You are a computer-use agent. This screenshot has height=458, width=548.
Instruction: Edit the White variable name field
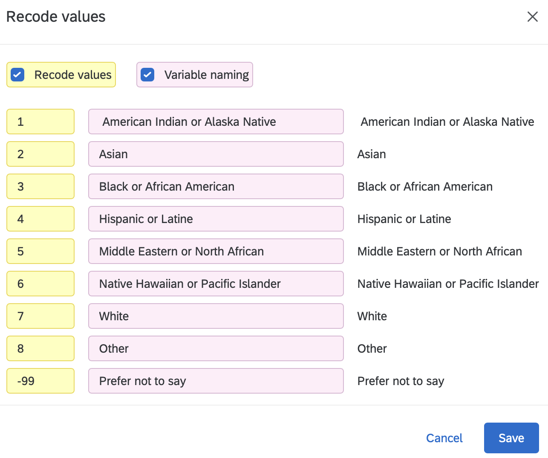216,316
